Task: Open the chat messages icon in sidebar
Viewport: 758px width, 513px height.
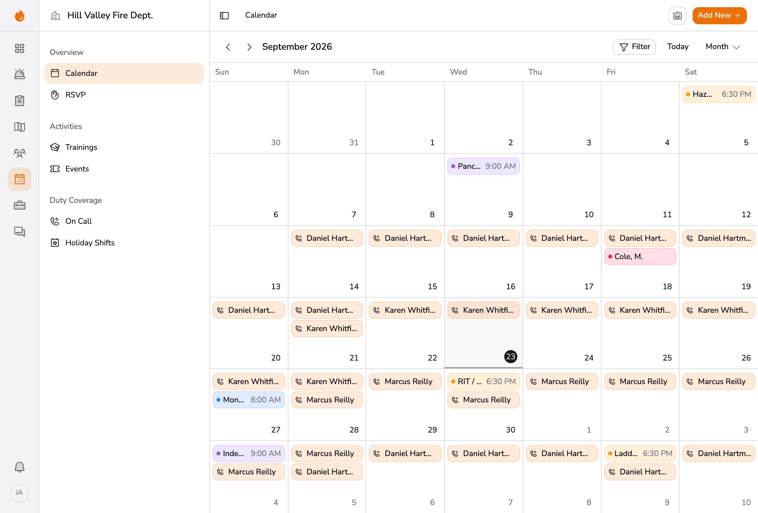Action: click(20, 232)
